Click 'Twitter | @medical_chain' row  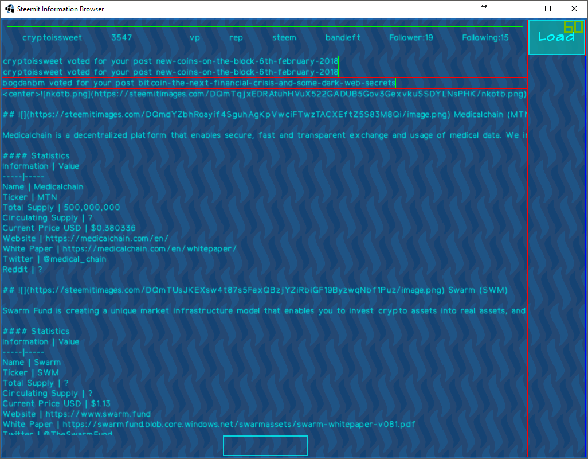54,259
